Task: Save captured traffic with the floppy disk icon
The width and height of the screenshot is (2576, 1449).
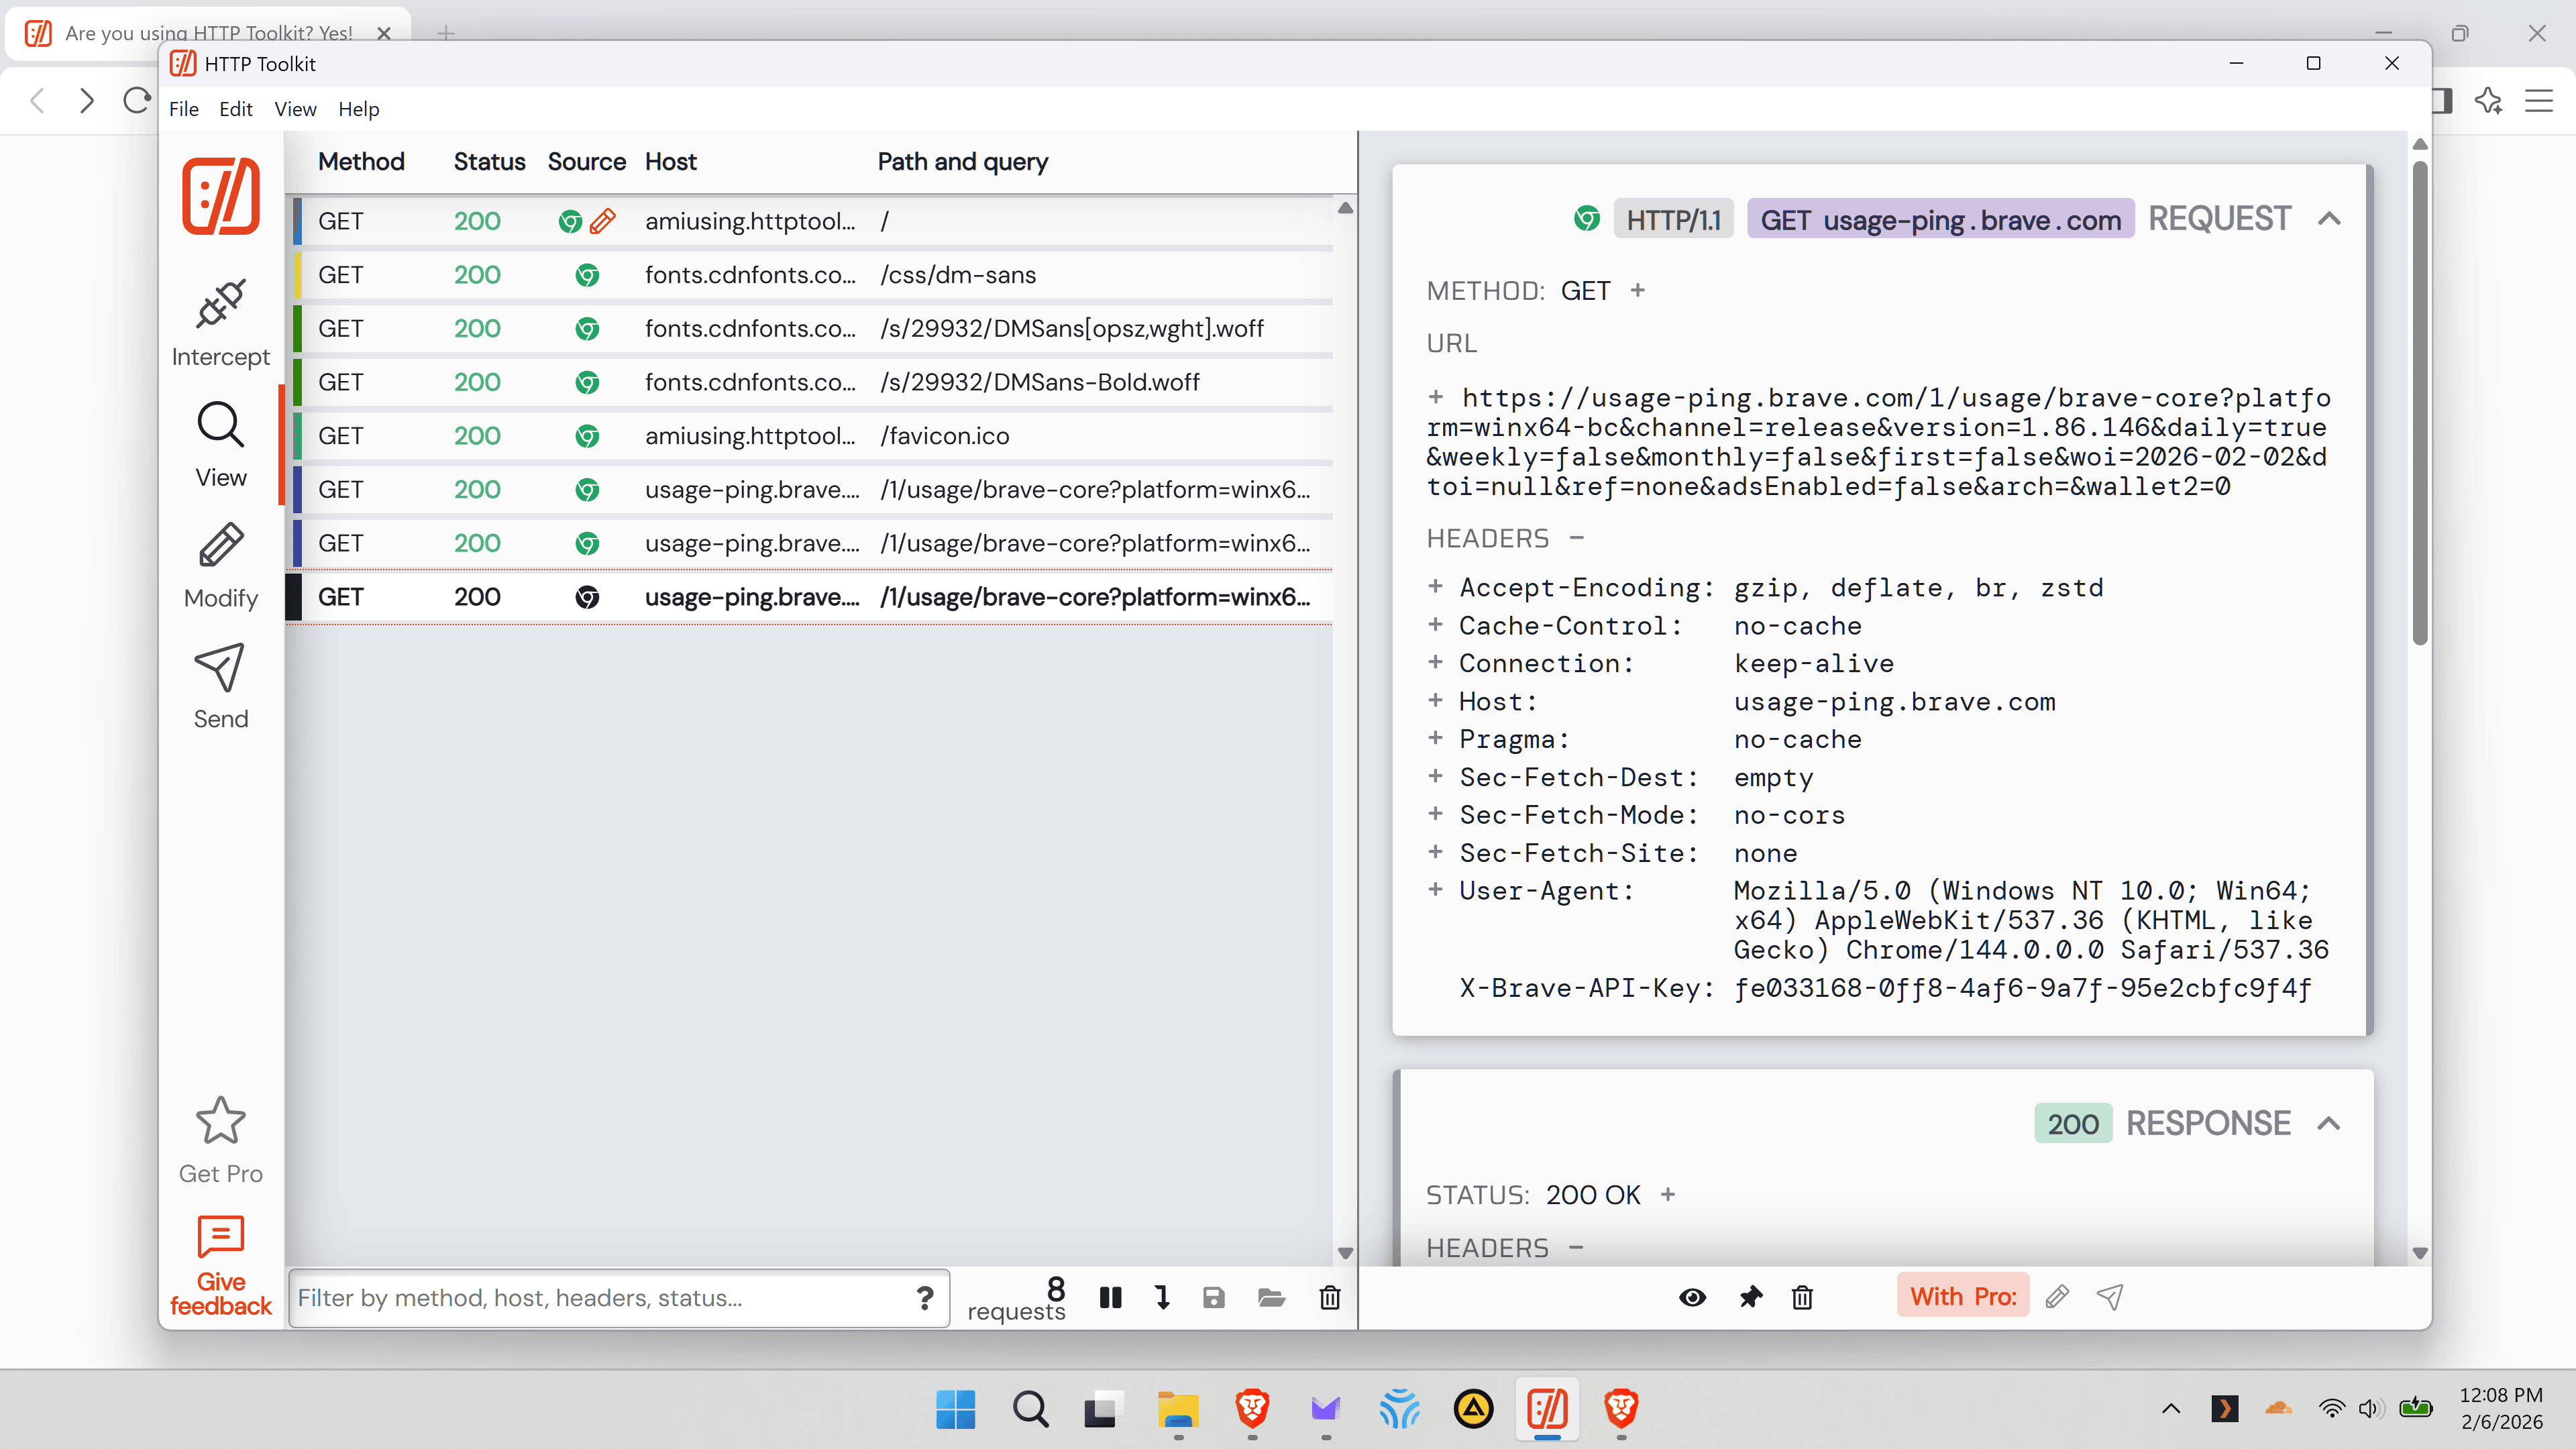Action: point(1213,1298)
